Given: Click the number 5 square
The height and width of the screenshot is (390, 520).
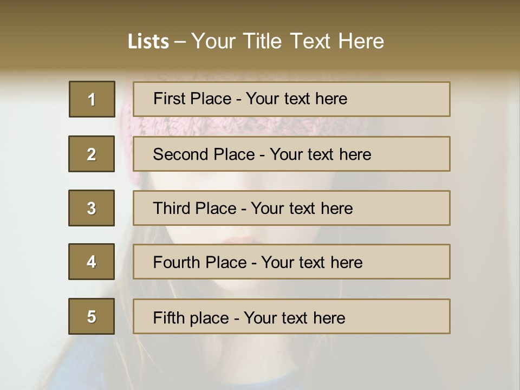Looking at the screenshot, I should (x=92, y=316).
